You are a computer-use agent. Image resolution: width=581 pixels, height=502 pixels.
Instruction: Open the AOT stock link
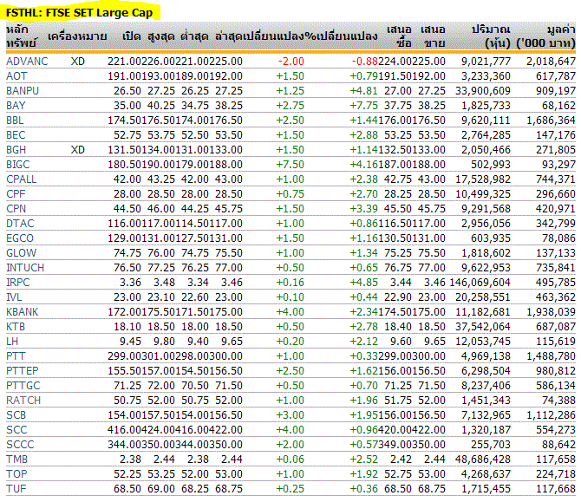16,76
